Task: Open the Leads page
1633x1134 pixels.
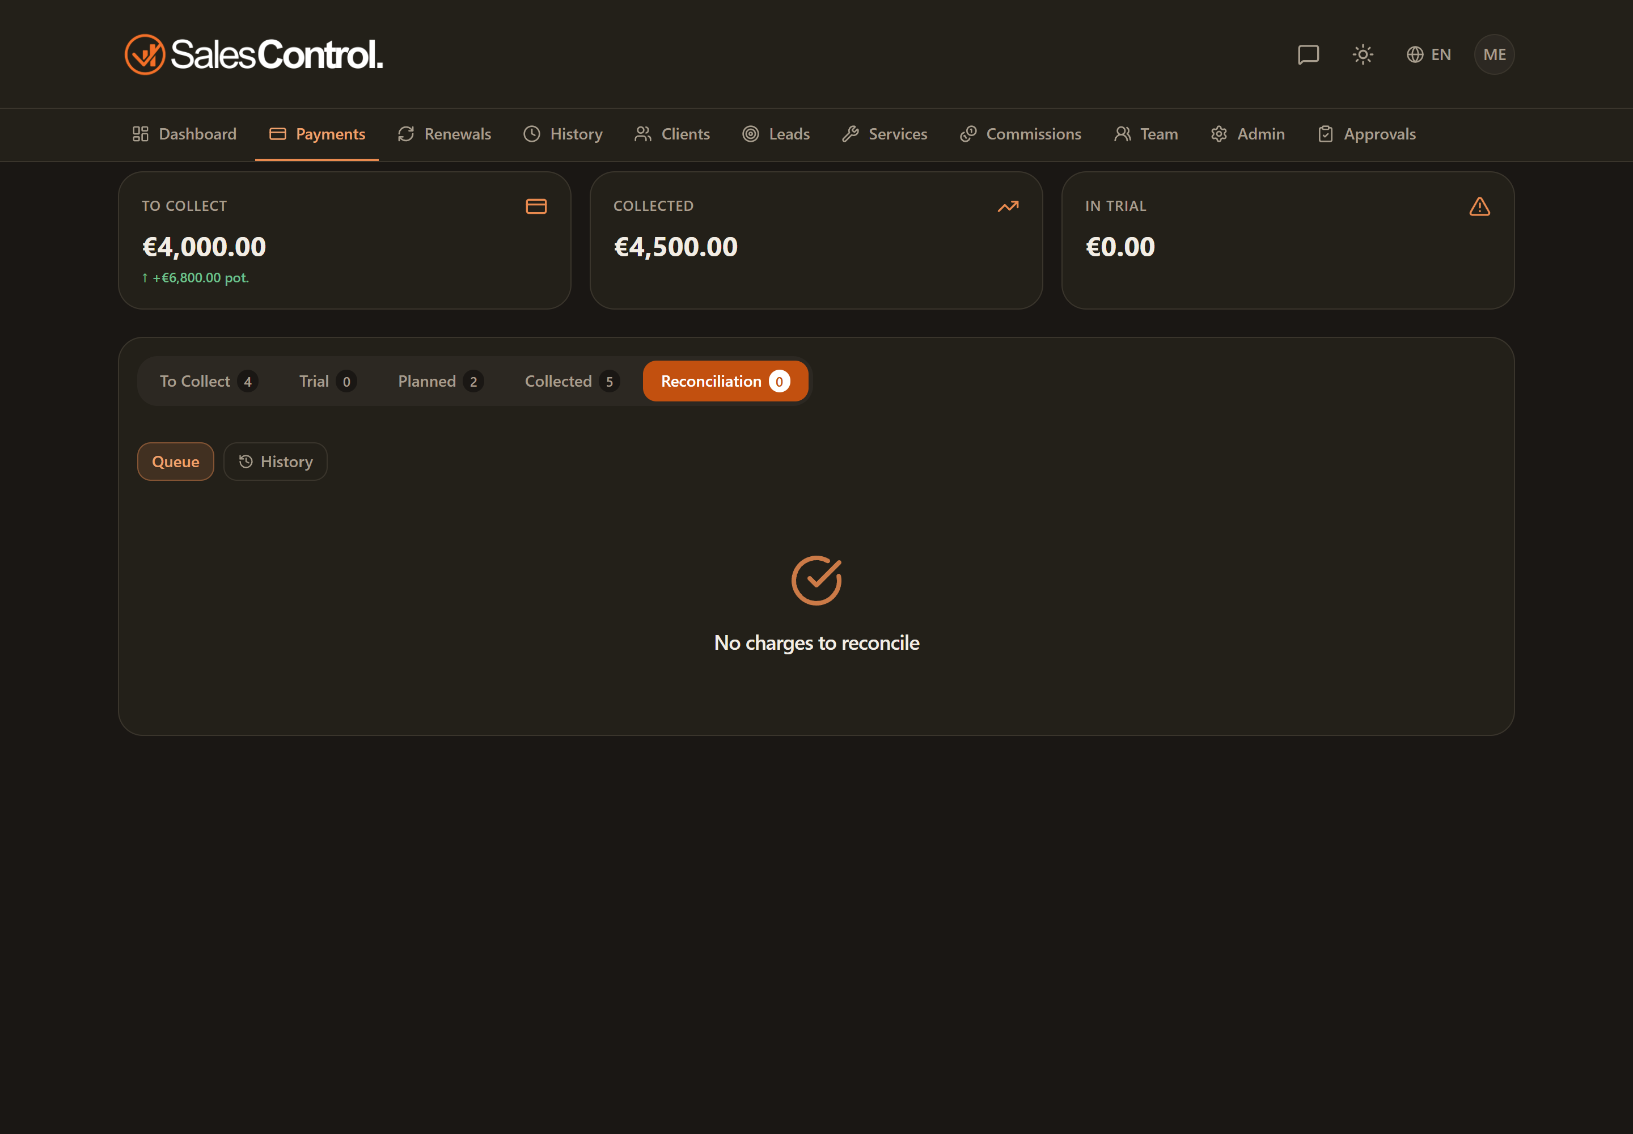Action: 775,134
